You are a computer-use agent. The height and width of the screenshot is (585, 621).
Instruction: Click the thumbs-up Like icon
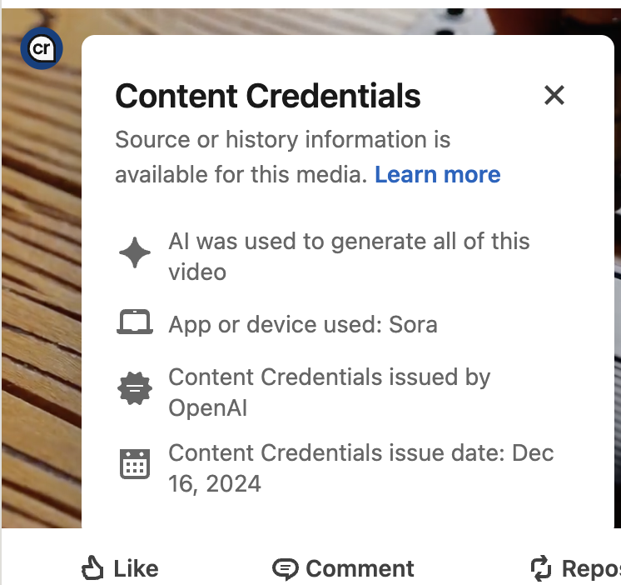pyautogui.click(x=92, y=569)
